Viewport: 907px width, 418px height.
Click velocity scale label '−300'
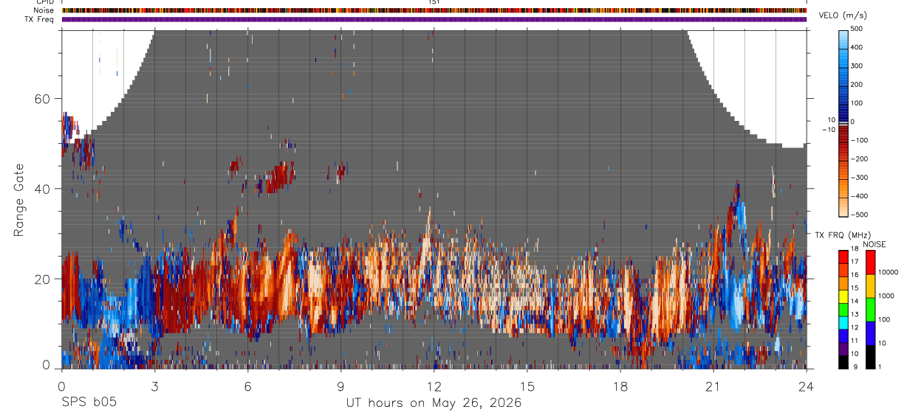point(858,178)
